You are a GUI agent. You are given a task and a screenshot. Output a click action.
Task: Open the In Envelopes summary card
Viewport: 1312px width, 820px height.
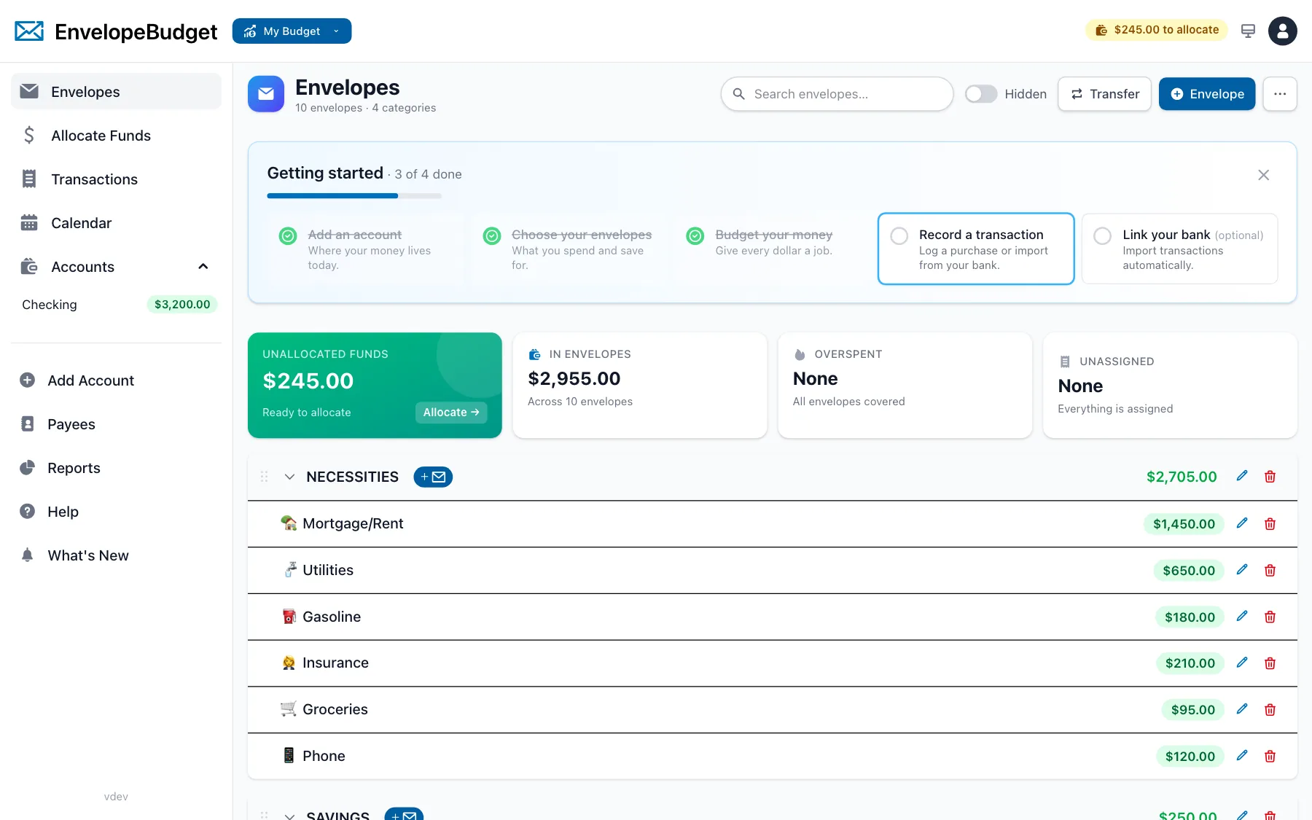click(639, 386)
